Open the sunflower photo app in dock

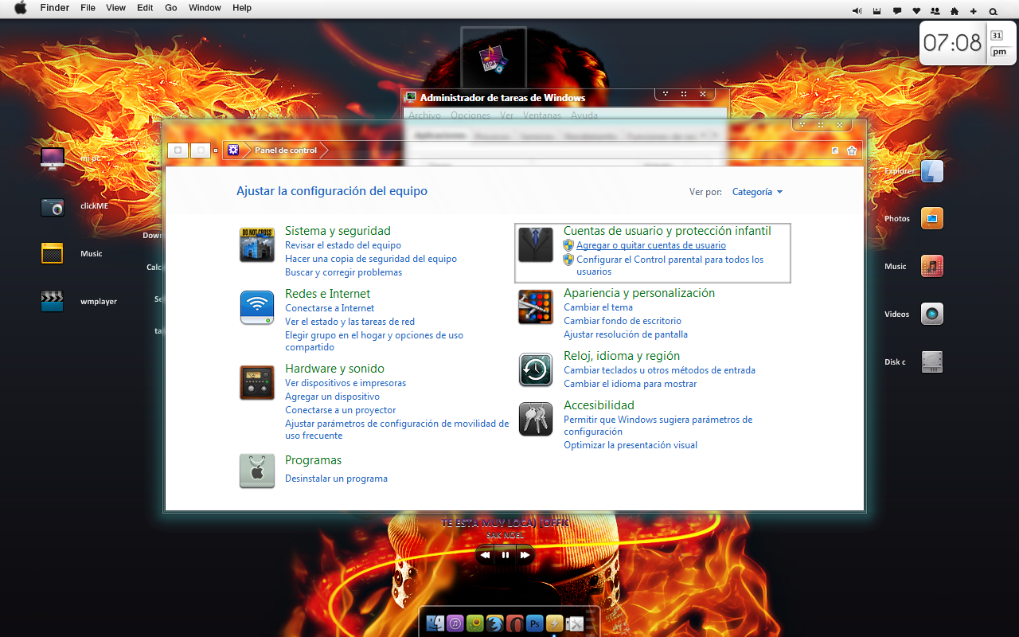pos(475,623)
